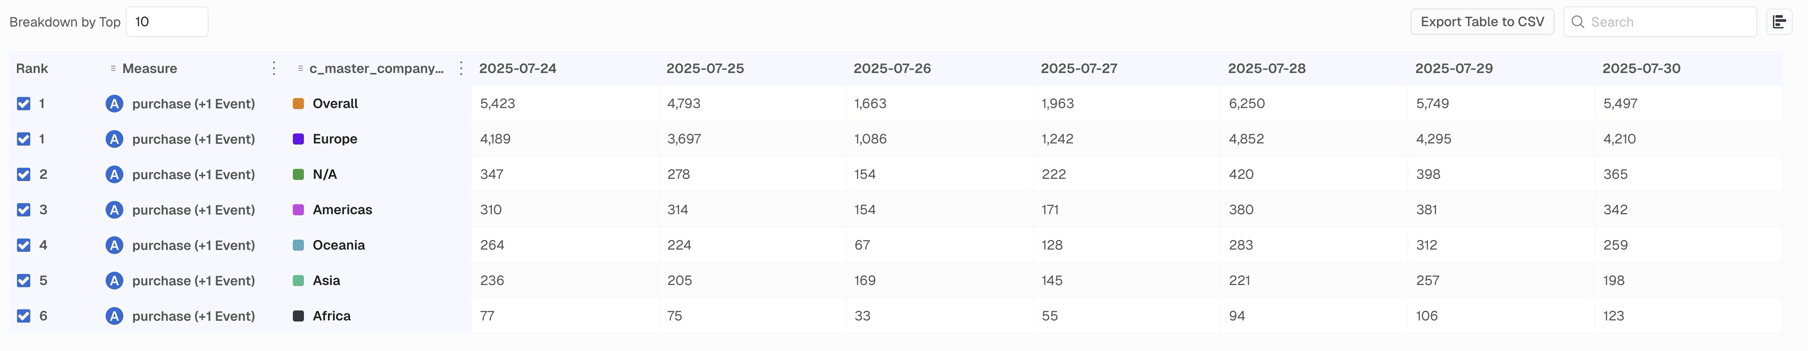
Task: Click Export Table to CSV button
Action: pos(1482,22)
